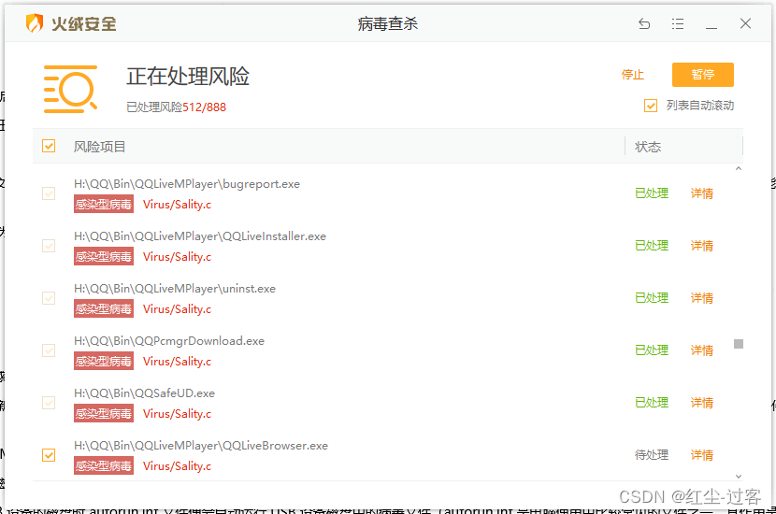
Task: Select the path H:\QQ\Bin\QQLiveMPlayer\bugreport.exe
Action: [187, 184]
